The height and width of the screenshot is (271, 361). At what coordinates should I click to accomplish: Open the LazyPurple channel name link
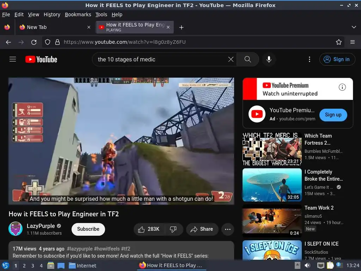pos(41,226)
